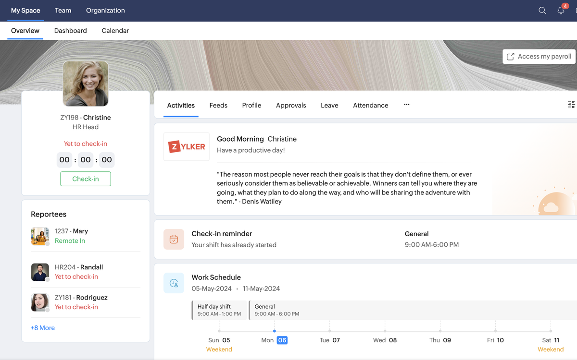Open the search icon in top bar
The image size is (577, 360).
click(542, 11)
